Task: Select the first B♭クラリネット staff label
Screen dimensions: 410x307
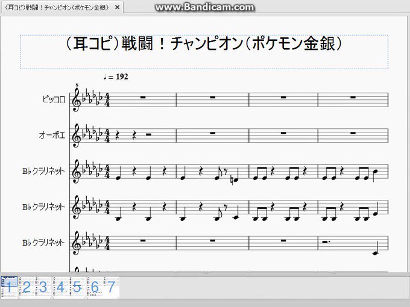Action: (x=43, y=171)
